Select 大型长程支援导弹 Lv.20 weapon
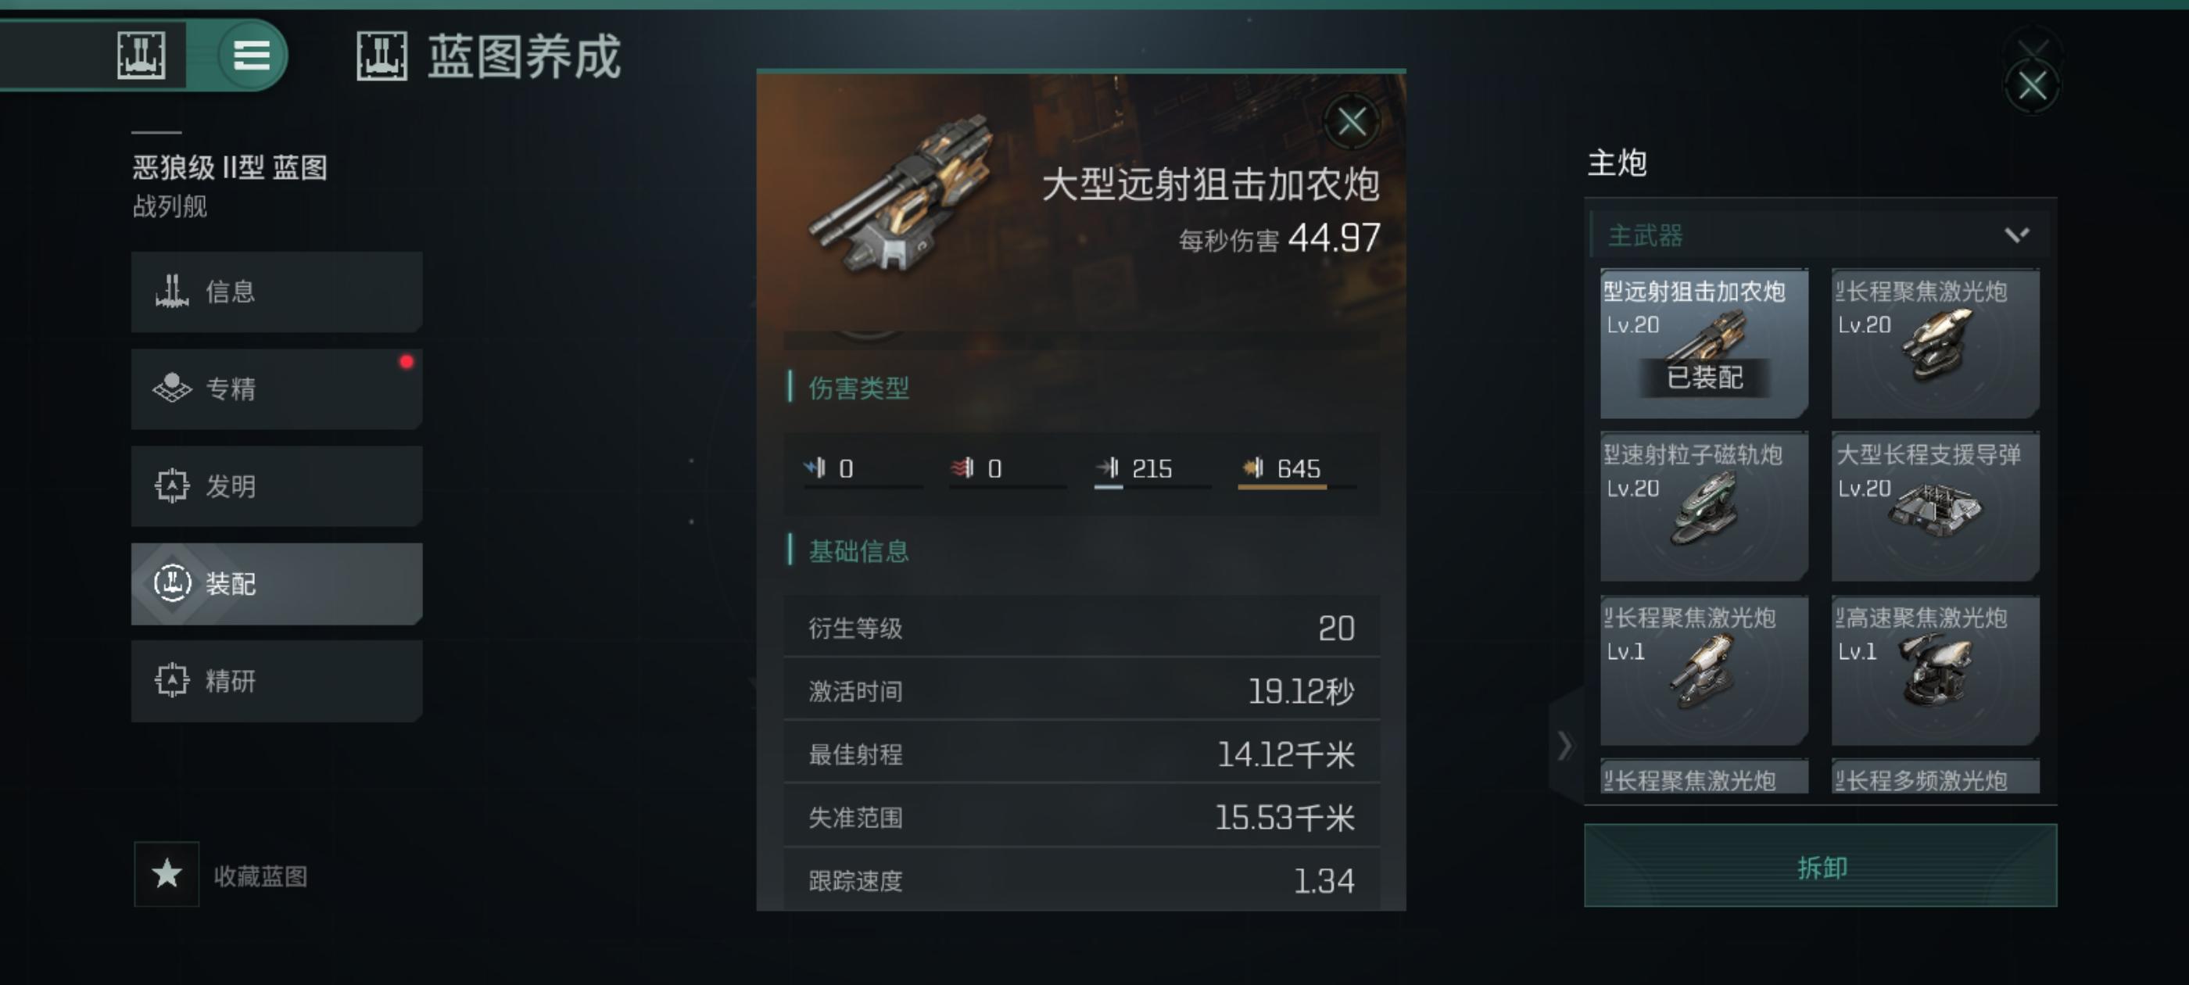 coord(1935,507)
